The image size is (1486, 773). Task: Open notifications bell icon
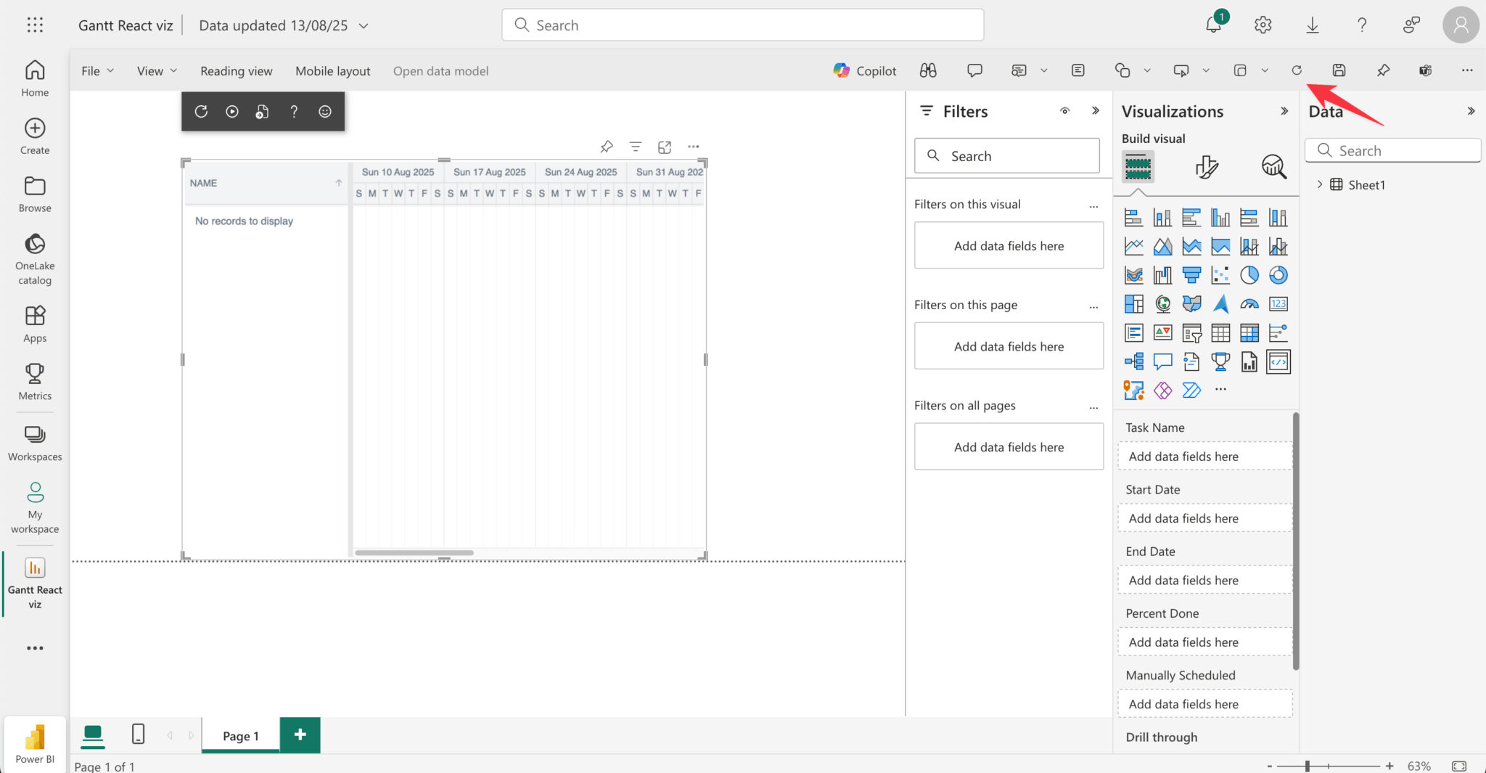point(1213,25)
